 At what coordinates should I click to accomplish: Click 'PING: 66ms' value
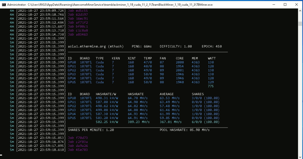142,46
